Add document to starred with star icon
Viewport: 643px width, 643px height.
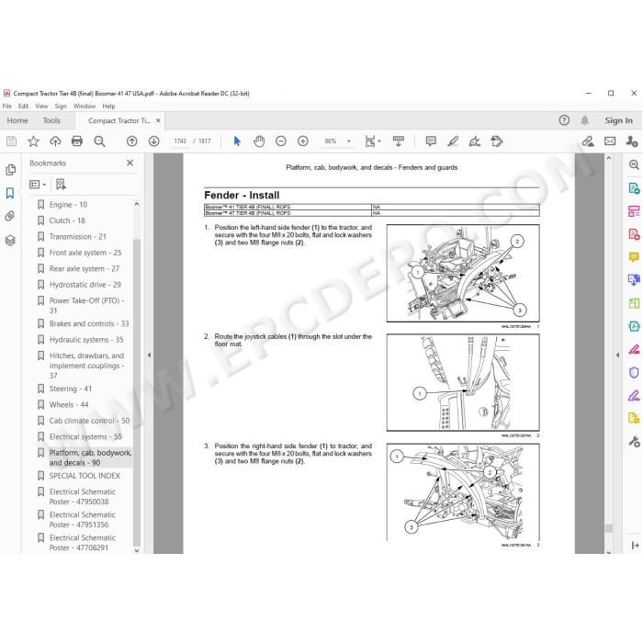point(33,141)
